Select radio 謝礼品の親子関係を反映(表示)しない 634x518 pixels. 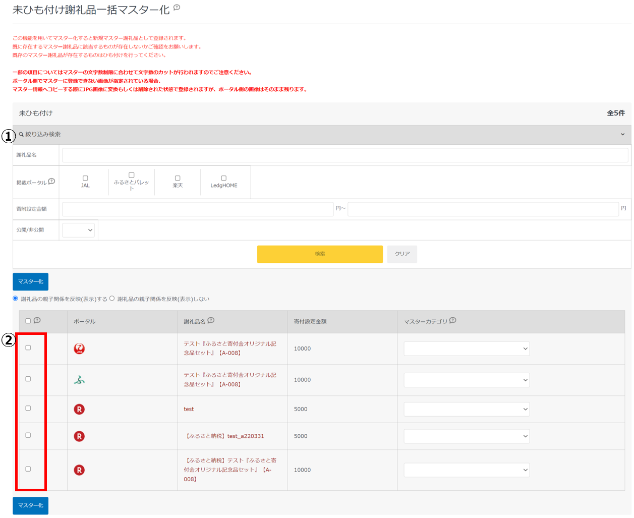pyautogui.click(x=112, y=299)
